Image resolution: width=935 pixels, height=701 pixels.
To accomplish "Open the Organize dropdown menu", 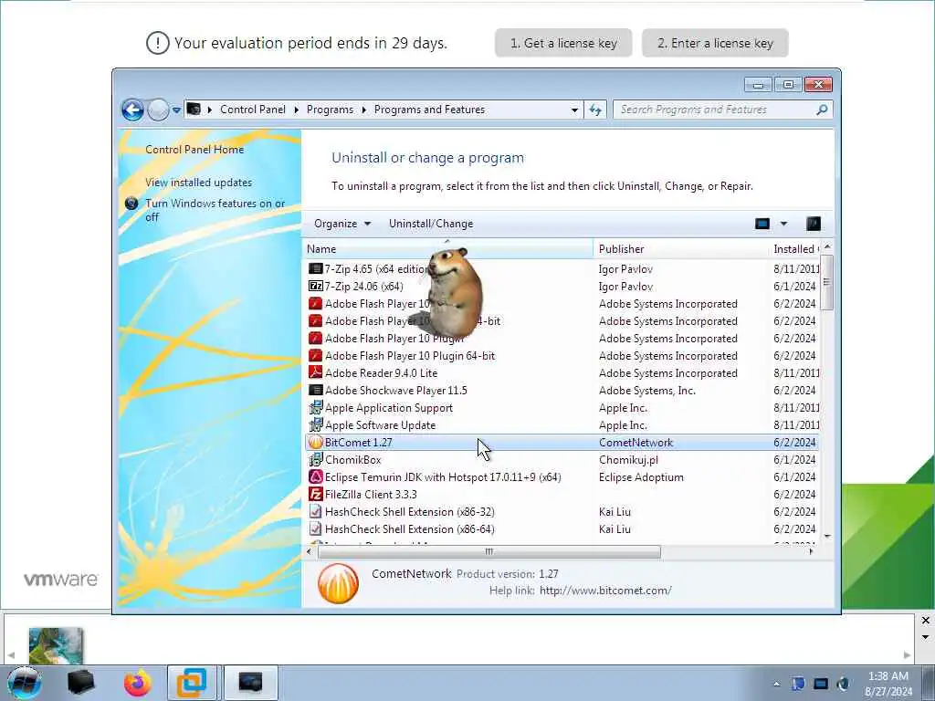I will tap(342, 224).
